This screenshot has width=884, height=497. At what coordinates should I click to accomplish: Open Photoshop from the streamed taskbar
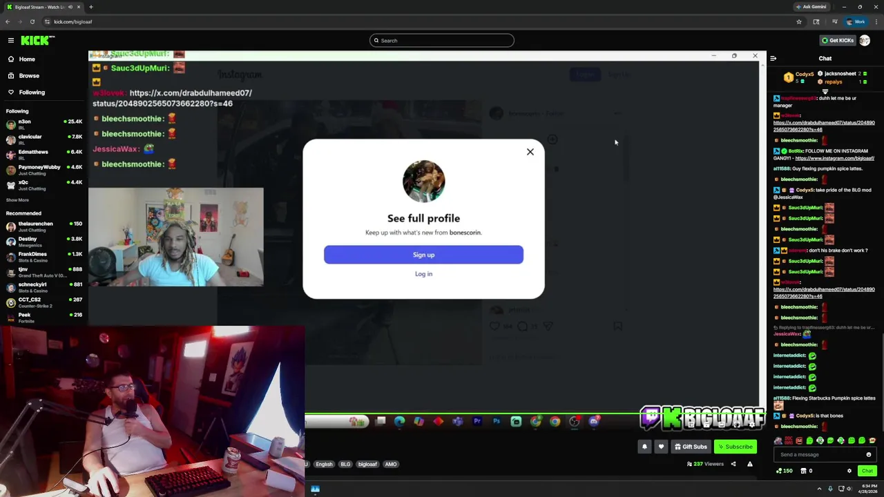coord(497,421)
